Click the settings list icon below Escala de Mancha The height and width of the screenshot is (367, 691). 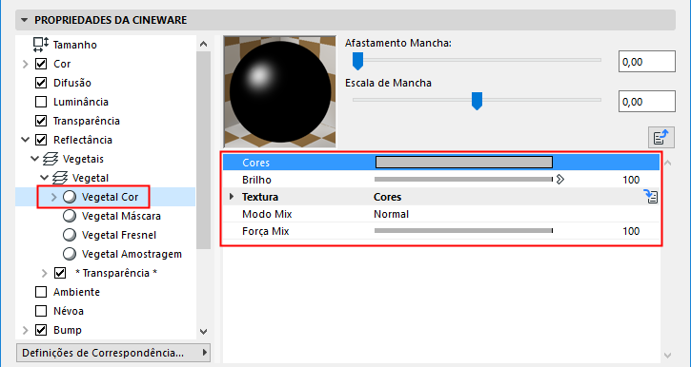click(661, 138)
